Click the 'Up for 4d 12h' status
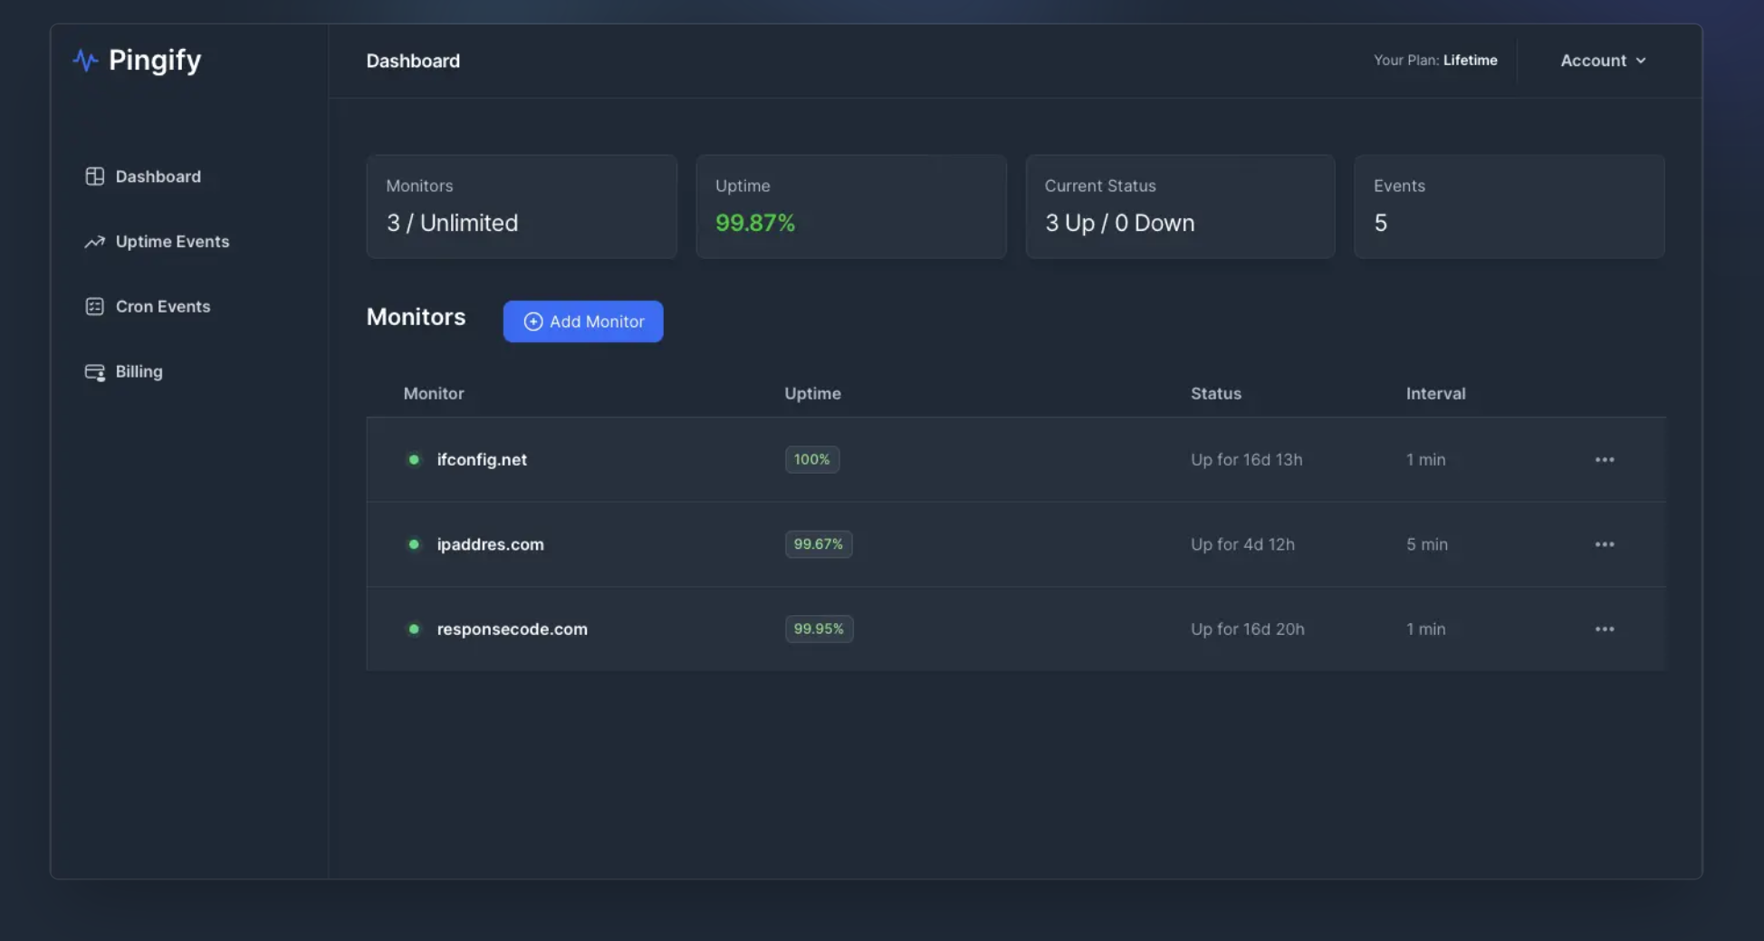Screen dimensions: 1764x941 click(x=1242, y=544)
